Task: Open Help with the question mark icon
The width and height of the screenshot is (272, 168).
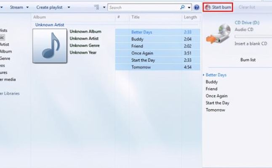Action: 197,7
